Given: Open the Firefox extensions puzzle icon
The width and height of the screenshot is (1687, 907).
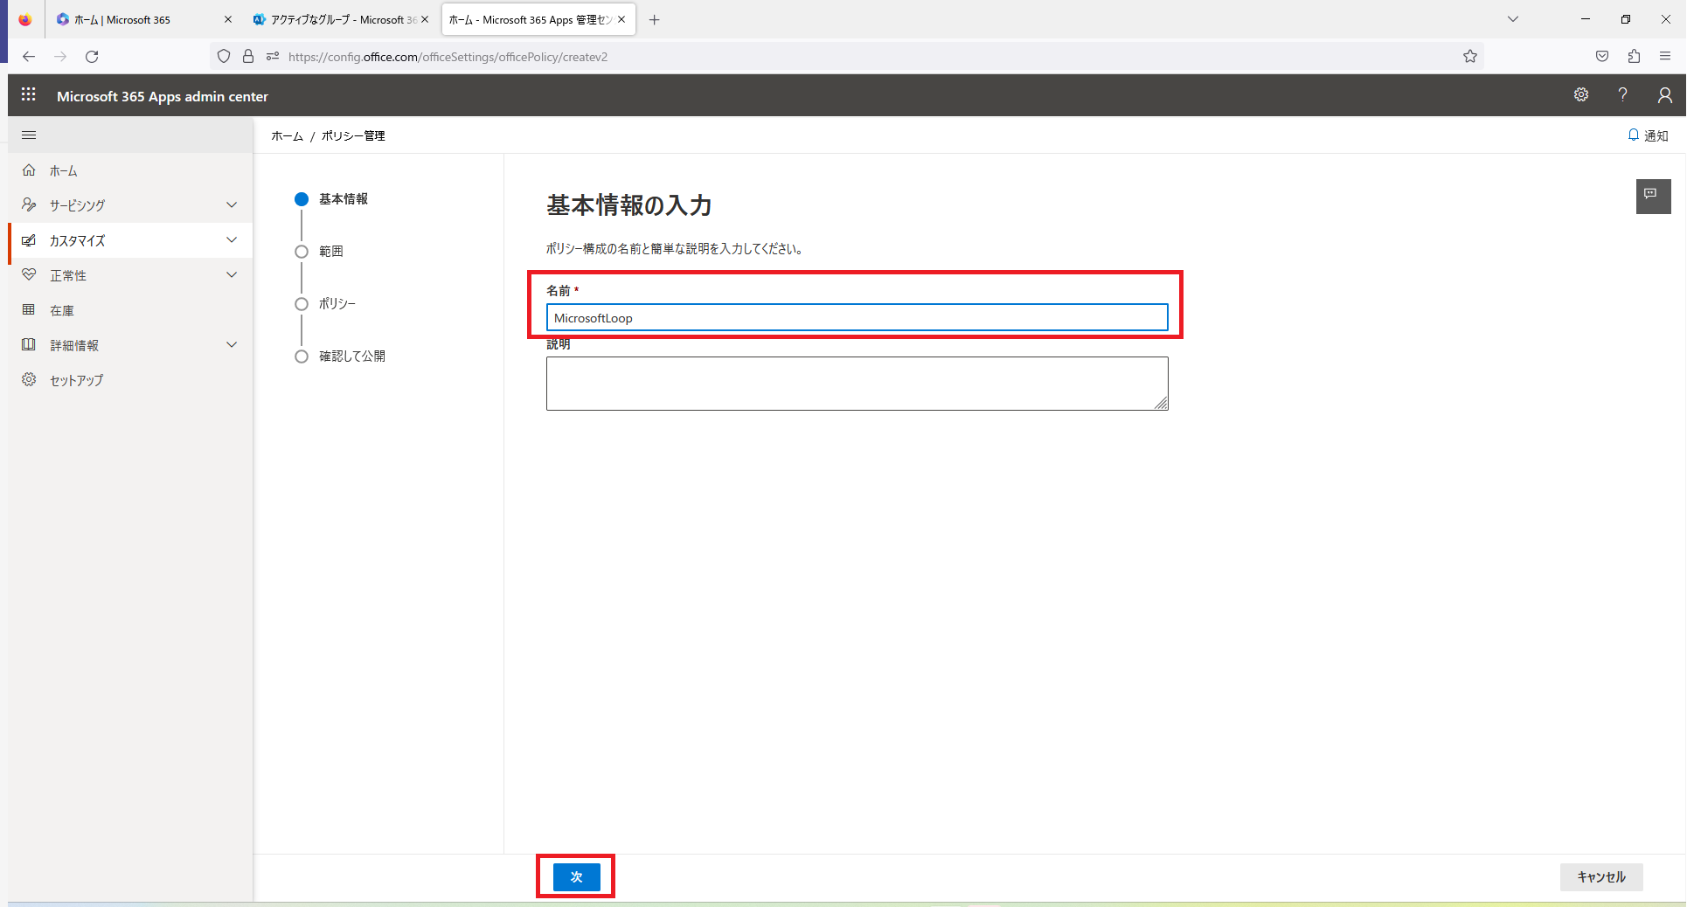Looking at the screenshot, I should pos(1634,56).
